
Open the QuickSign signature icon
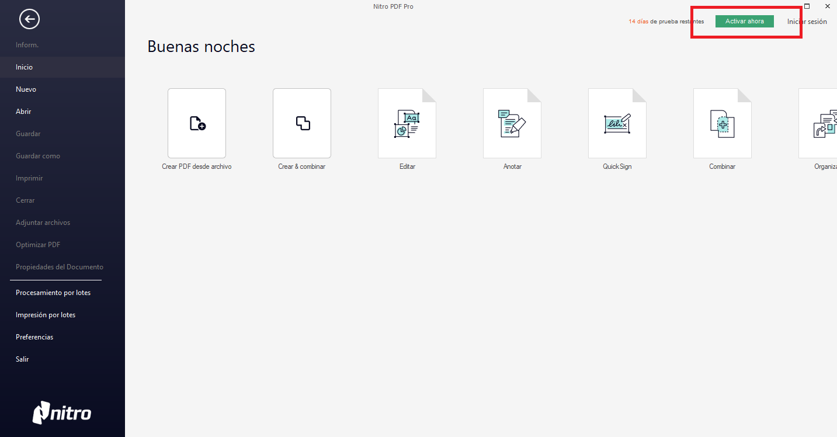pyautogui.click(x=617, y=123)
